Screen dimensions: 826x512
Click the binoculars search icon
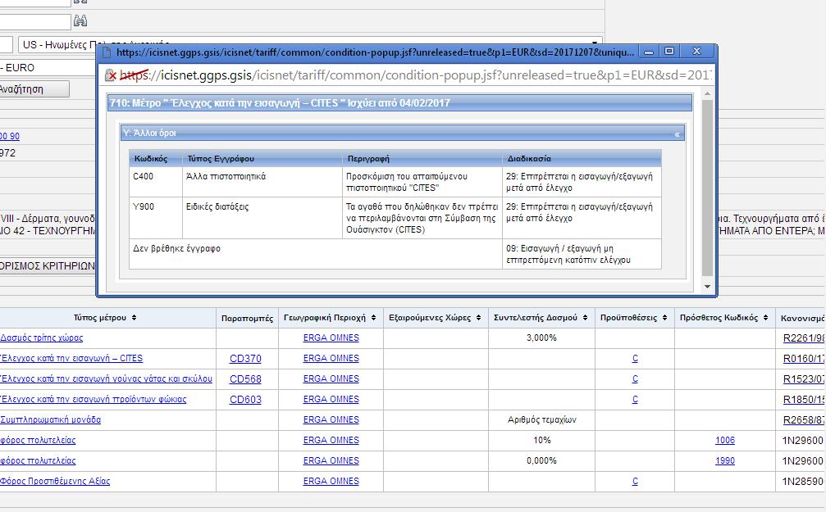pyautogui.click(x=80, y=21)
